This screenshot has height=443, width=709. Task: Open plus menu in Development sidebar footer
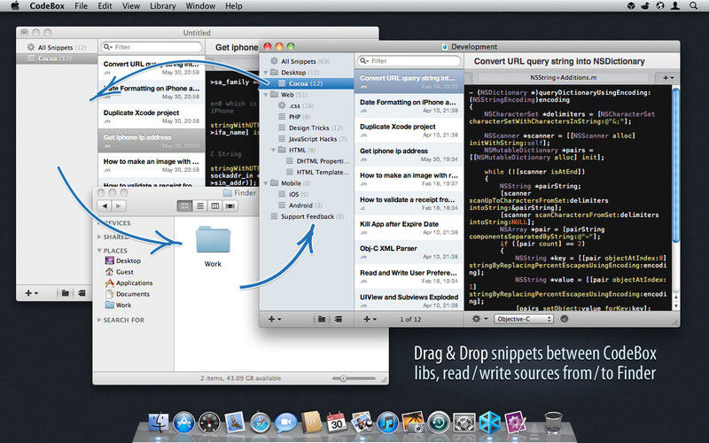click(x=275, y=319)
